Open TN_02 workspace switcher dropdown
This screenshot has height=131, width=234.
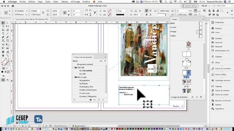[x=205, y=6]
